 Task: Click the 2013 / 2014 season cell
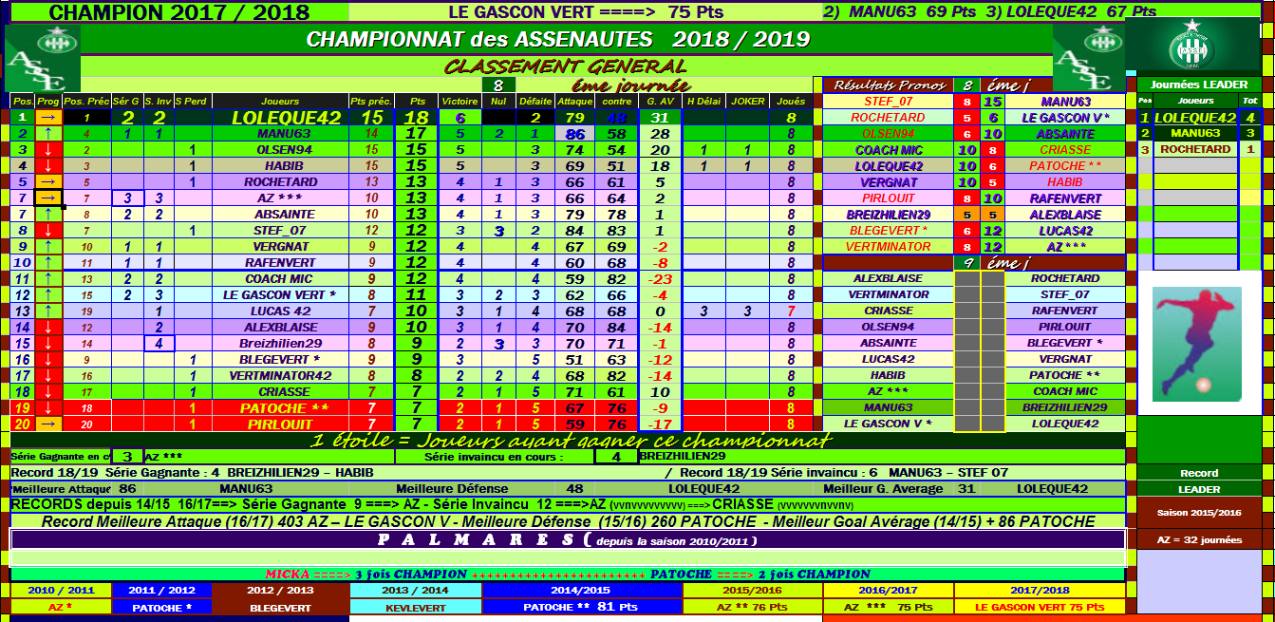416,590
